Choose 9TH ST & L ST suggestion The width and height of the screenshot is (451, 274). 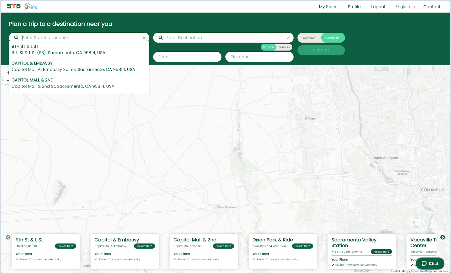coord(58,50)
